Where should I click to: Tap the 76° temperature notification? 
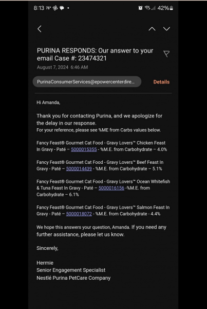tap(49, 8)
